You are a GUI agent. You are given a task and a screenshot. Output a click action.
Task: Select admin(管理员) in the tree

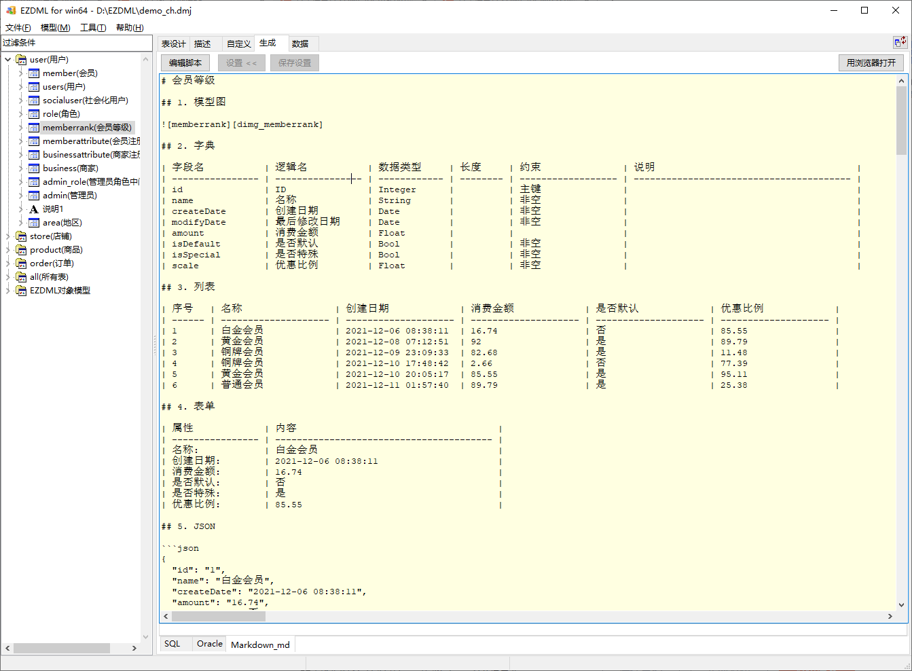pos(70,196)
